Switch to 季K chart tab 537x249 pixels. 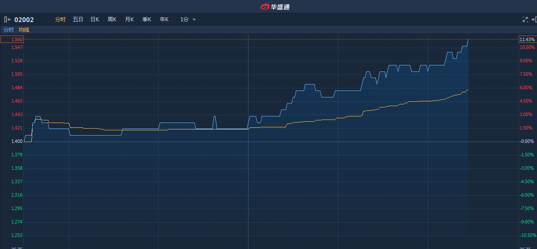tap(147, 19)
